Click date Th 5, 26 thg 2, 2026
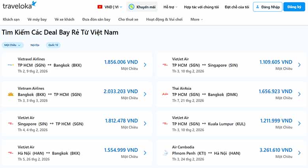 pos(34,159)
